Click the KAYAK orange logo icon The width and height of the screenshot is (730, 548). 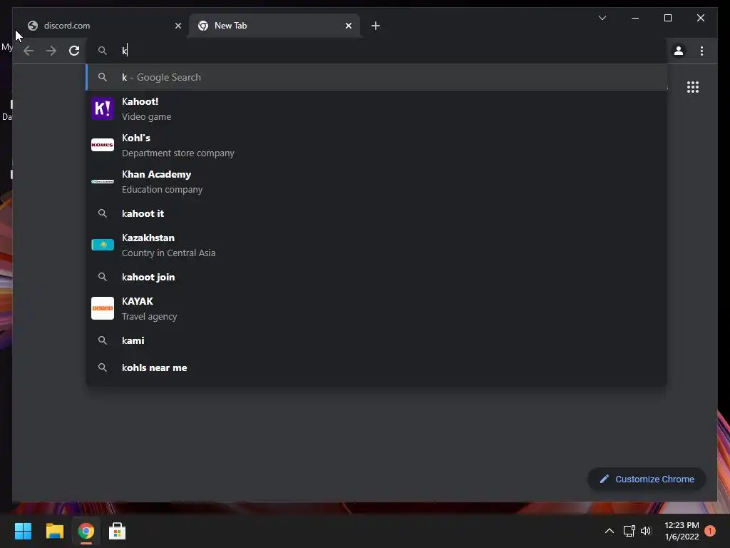point(103,308)
